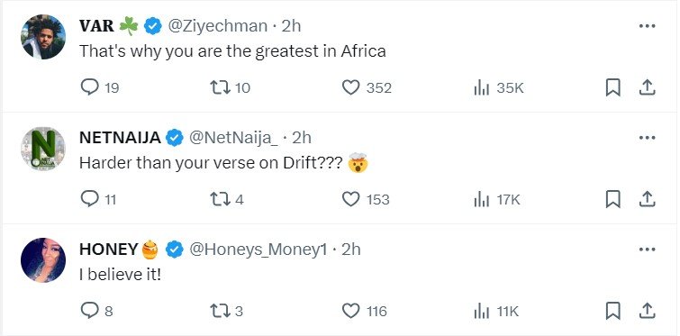
Task: Open the @Ziyechman profile handle
Action: 217,26
